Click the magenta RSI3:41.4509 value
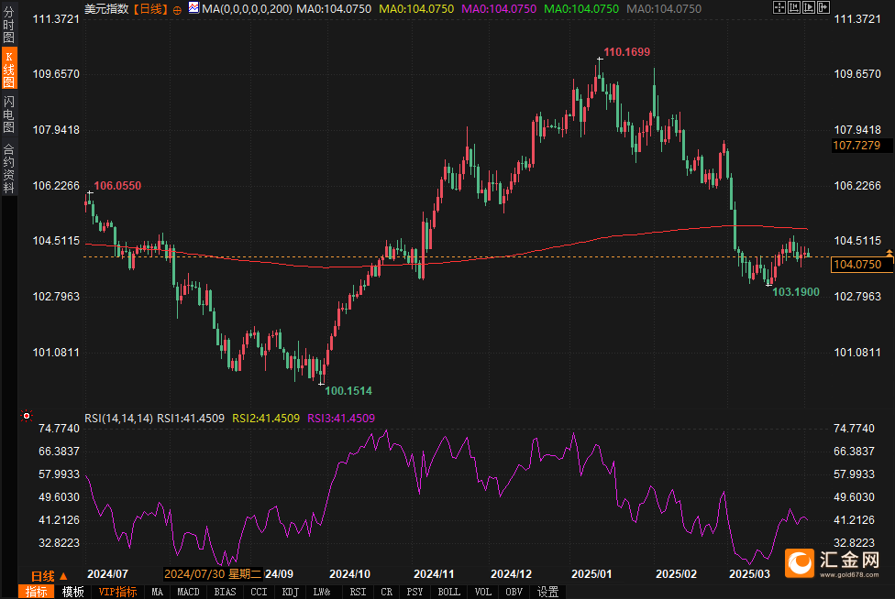This screenshot has height=599, width=895. [x=341, y=419]
